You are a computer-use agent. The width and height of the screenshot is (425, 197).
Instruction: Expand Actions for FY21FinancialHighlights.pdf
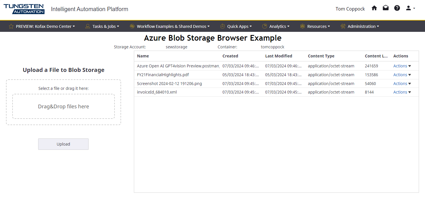402,75
